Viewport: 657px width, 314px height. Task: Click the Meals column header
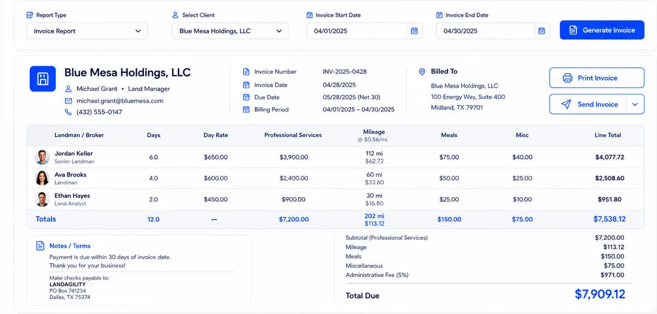[449, 135]
